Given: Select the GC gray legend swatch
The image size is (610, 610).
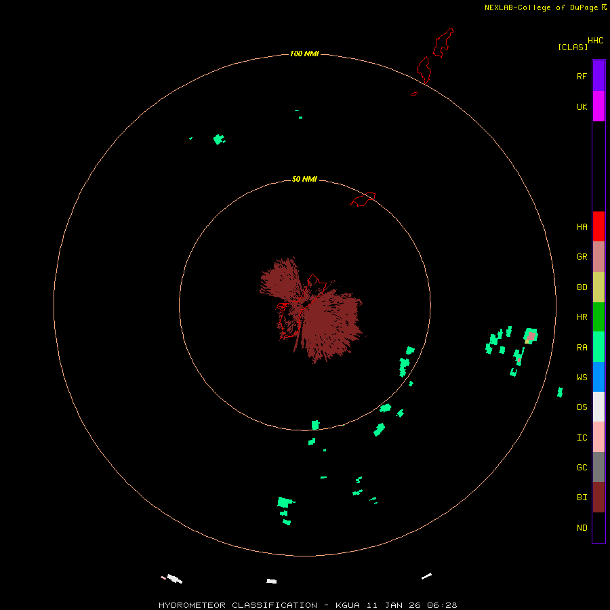Looking at the screenshot, I should (x=598, y=467).
